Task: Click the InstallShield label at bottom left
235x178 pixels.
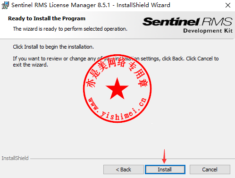Action: tap(15, 158)
